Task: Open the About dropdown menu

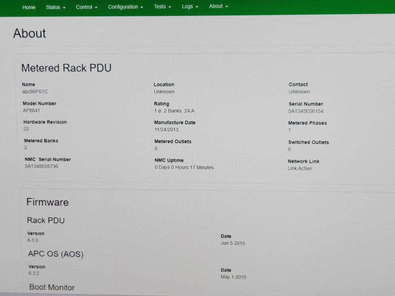Action: [218, 6]
